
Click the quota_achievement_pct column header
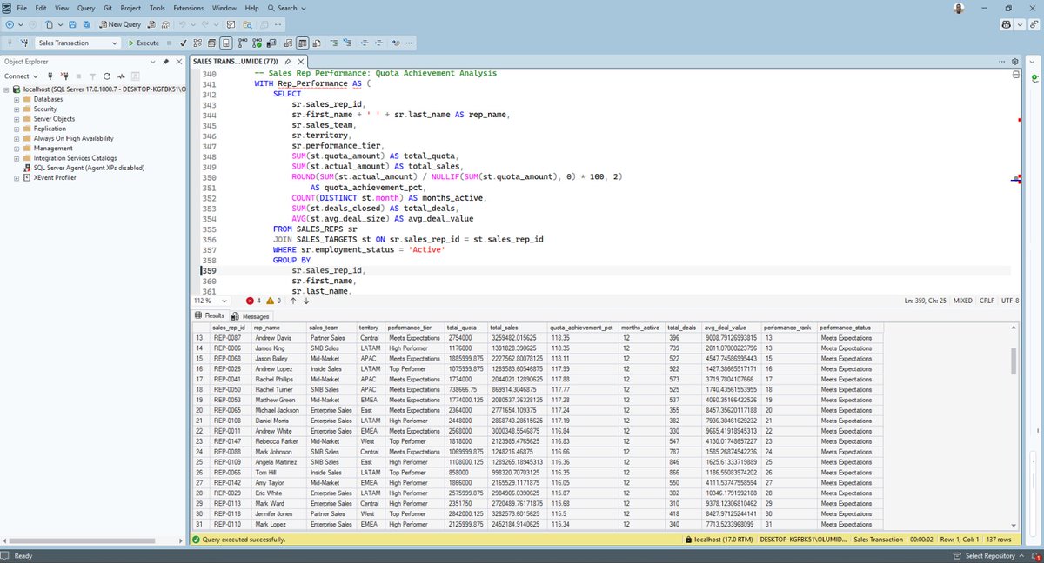(x=583, y=327)
